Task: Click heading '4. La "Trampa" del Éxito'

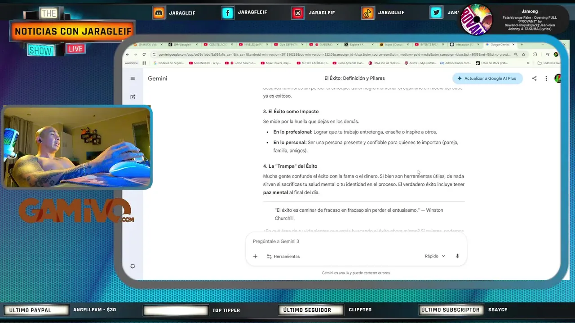Action: click(x=290, y=166)
